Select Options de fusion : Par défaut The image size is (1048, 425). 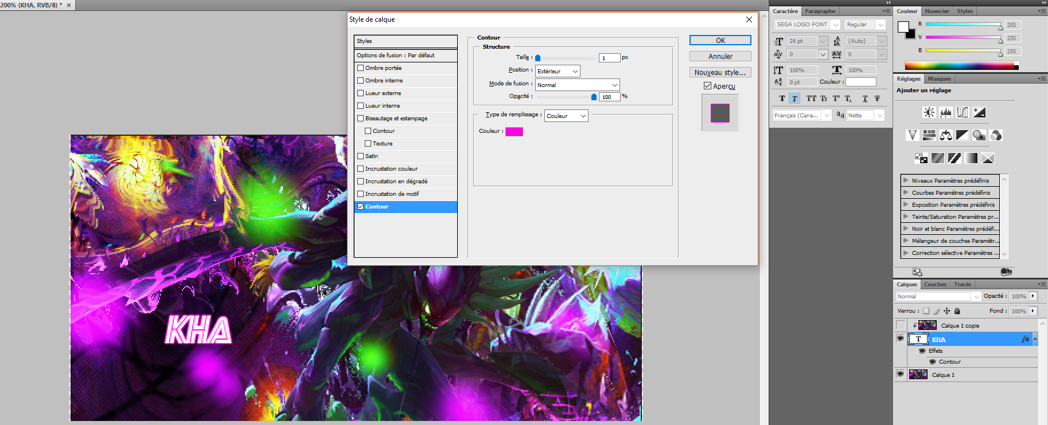tap(406, 55)
